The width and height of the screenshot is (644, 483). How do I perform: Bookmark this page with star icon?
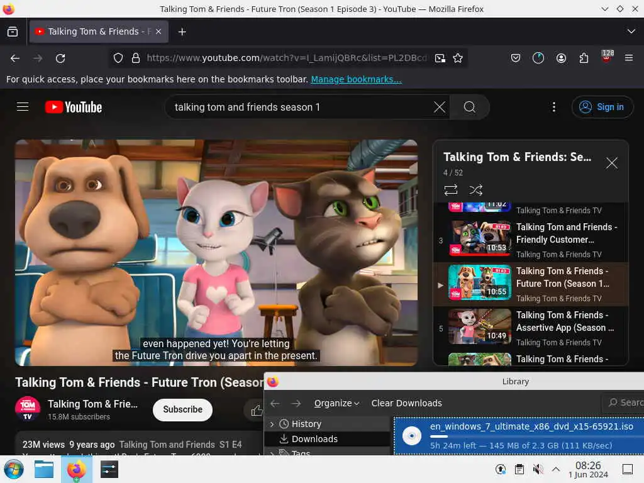pos(458,58)
